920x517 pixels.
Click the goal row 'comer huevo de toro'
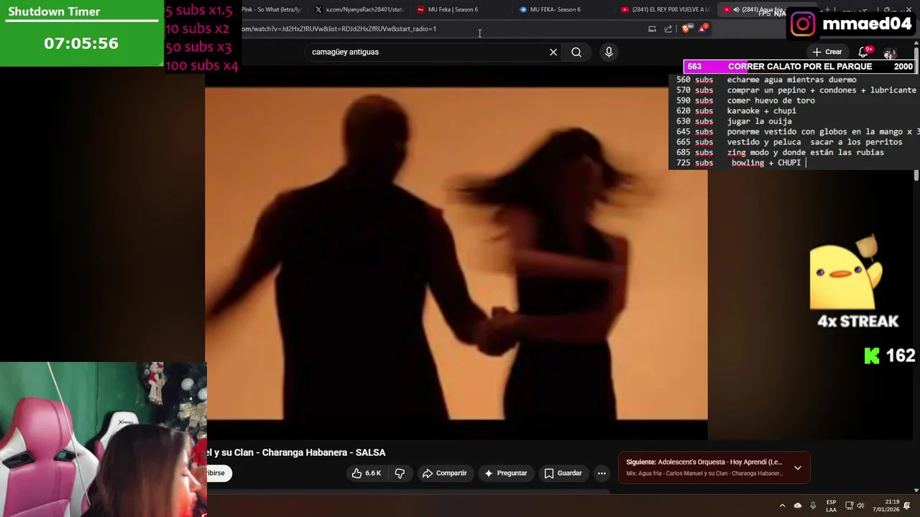(770, 101)
